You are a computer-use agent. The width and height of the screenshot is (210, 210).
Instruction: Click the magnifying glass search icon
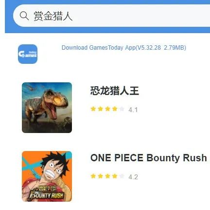click(x=24, y=16)
